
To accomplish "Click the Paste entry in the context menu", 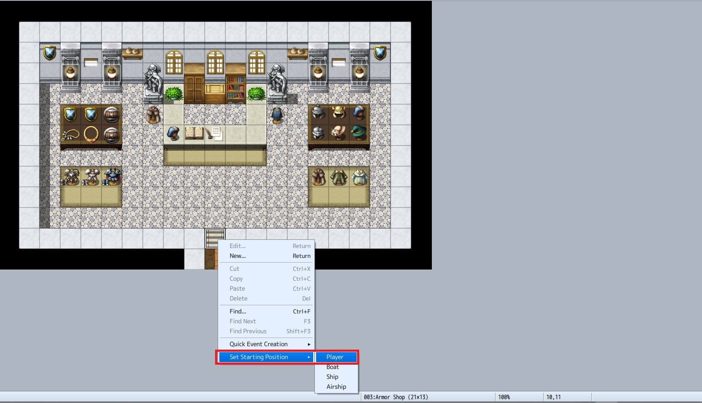I will click(266, 288).
